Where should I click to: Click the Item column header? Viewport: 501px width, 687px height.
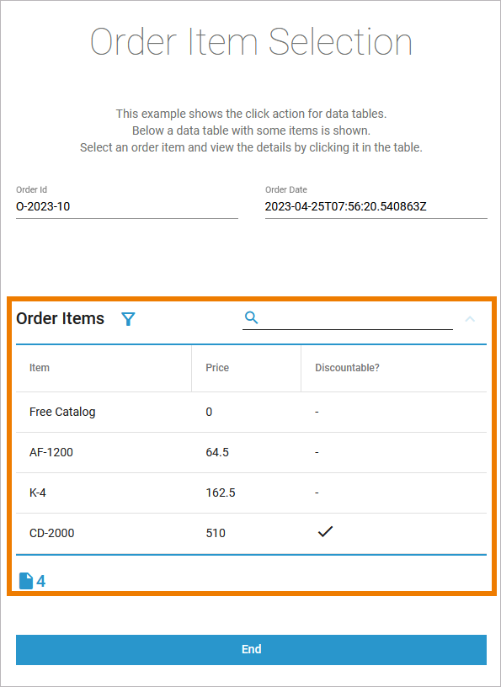pyautogui.click(x=39, y=368)
